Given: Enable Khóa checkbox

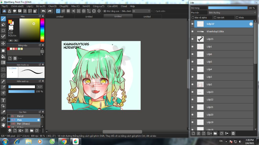Looking at the screenshot, I should tap(237, 17).
